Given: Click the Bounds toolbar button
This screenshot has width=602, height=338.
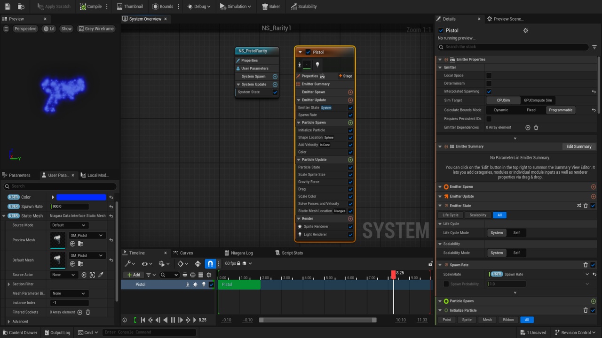Looking at the screenshot, I should [163, 7].
